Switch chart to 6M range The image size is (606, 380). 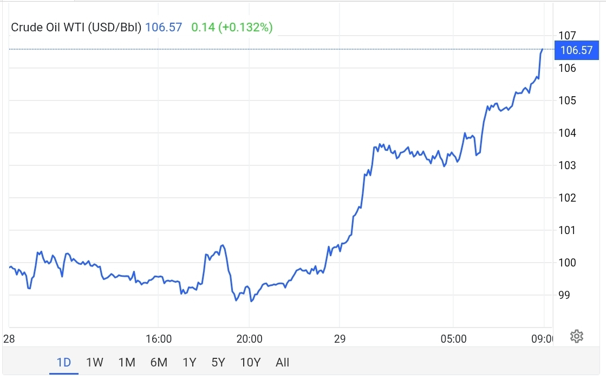pos(159,362)
